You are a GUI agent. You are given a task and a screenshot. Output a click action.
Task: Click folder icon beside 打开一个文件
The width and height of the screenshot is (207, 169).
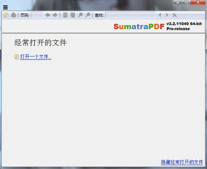pyautogui.click(x=17, y=57)
